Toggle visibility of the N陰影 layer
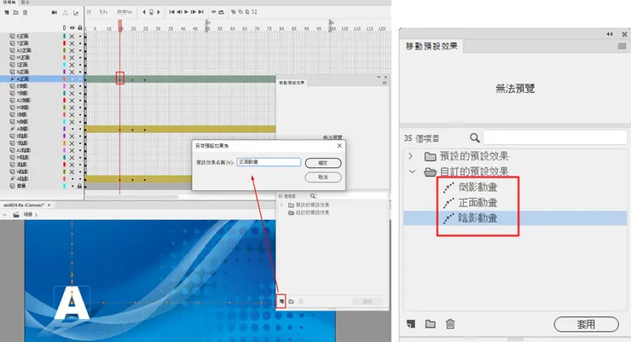This screenshot has height=342, width=631. (72, 171)
